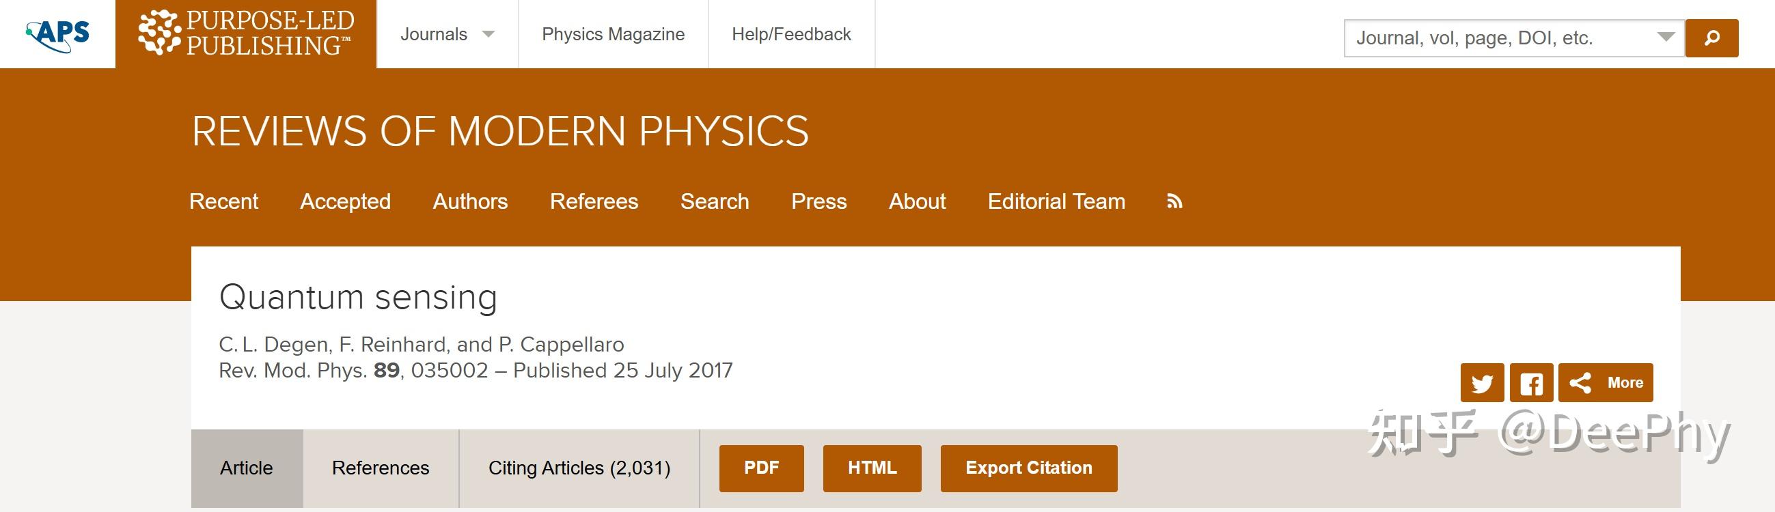This screenshot has width=1775, height=512.
Task: Open the More sharing options
Action: 1606,382
